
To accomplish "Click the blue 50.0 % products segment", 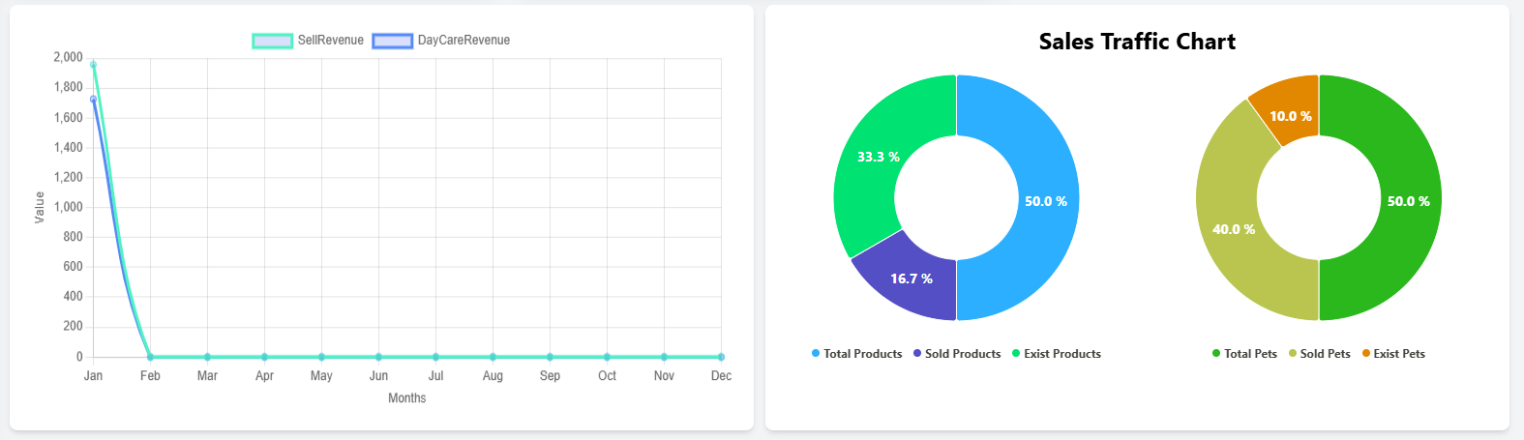I will [x=1045, y=201].
